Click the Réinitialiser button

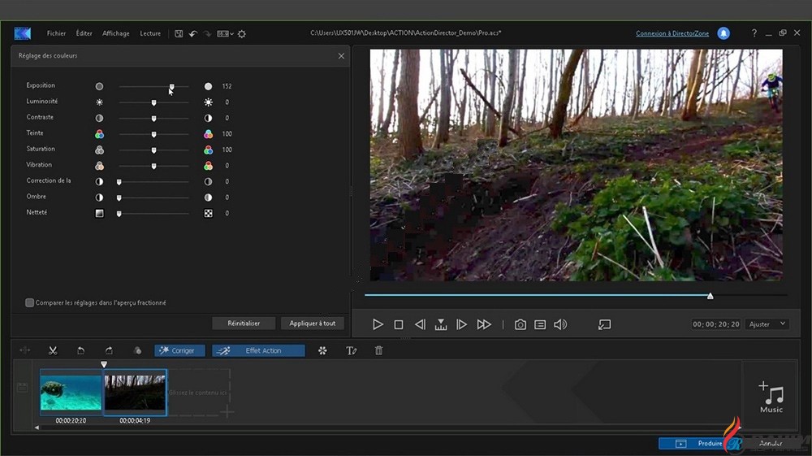point(244,323)
